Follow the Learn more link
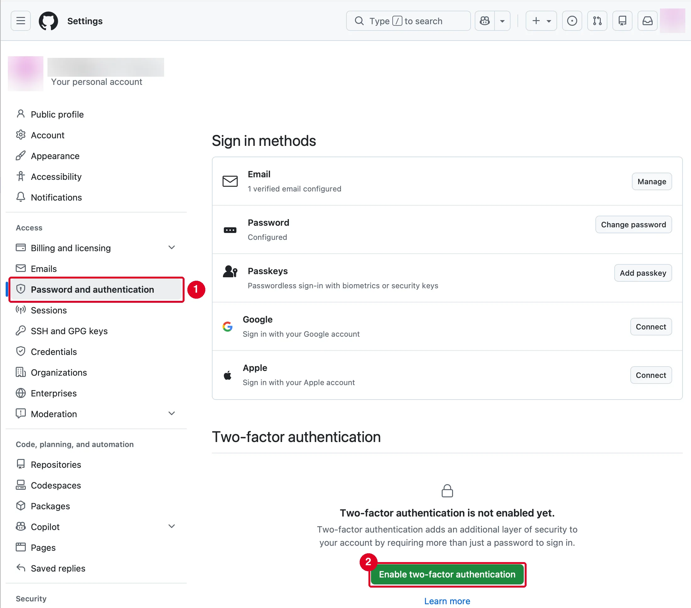Image resolution: width=691 pixels, height=608 pixels. coord(447,601)
